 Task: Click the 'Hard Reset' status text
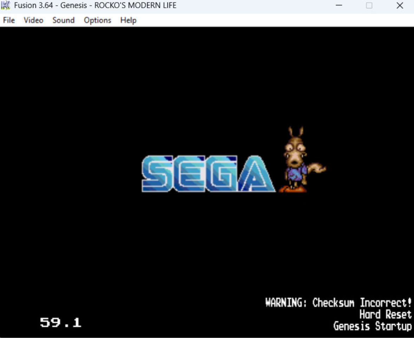pos(386,314)
